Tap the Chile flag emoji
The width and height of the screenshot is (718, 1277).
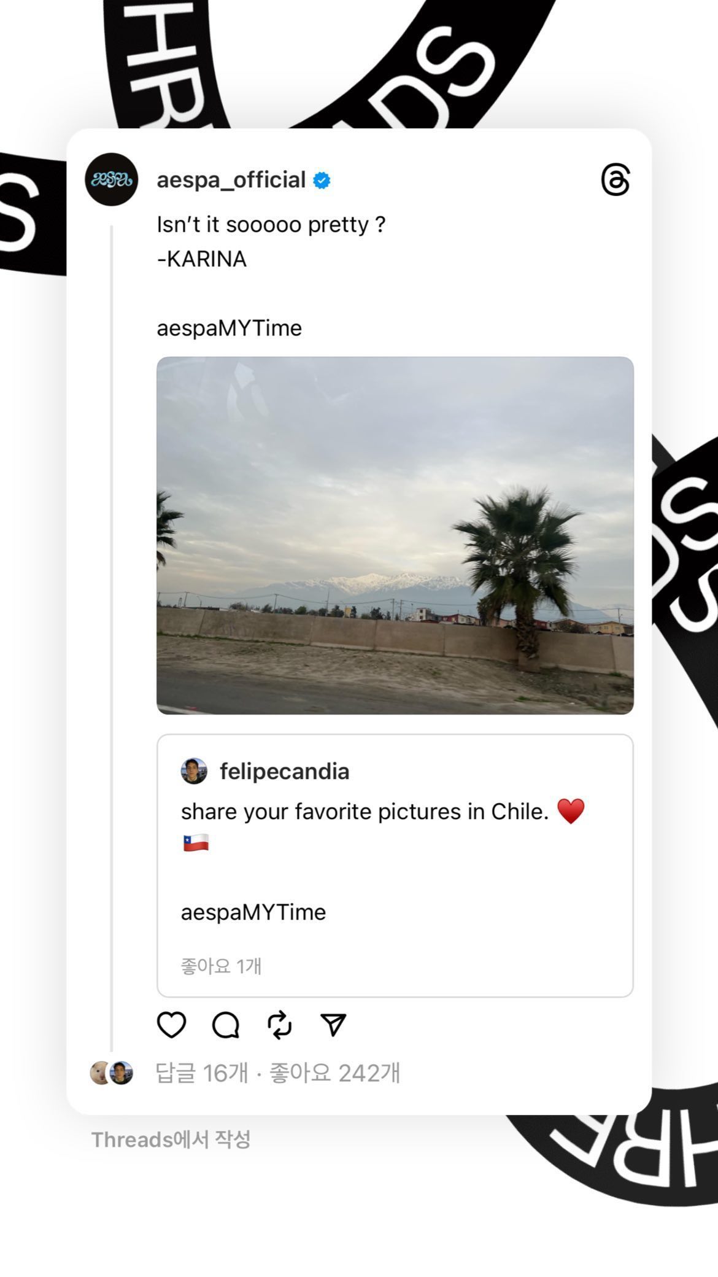(196, 843)
